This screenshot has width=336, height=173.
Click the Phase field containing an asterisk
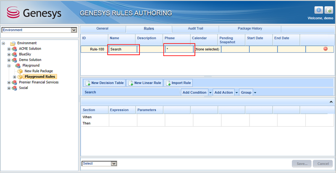(x=179, y=49)
